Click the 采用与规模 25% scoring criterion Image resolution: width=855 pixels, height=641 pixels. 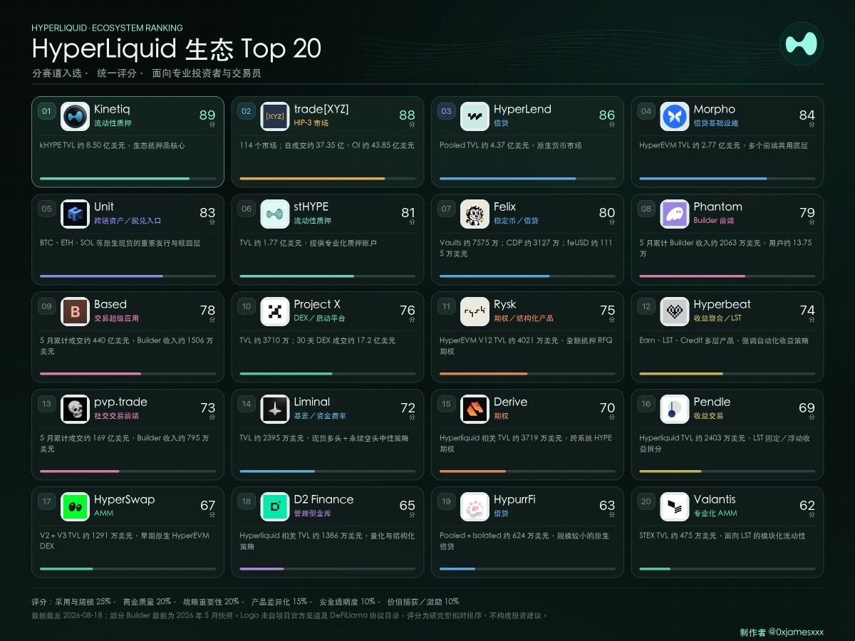83,602
